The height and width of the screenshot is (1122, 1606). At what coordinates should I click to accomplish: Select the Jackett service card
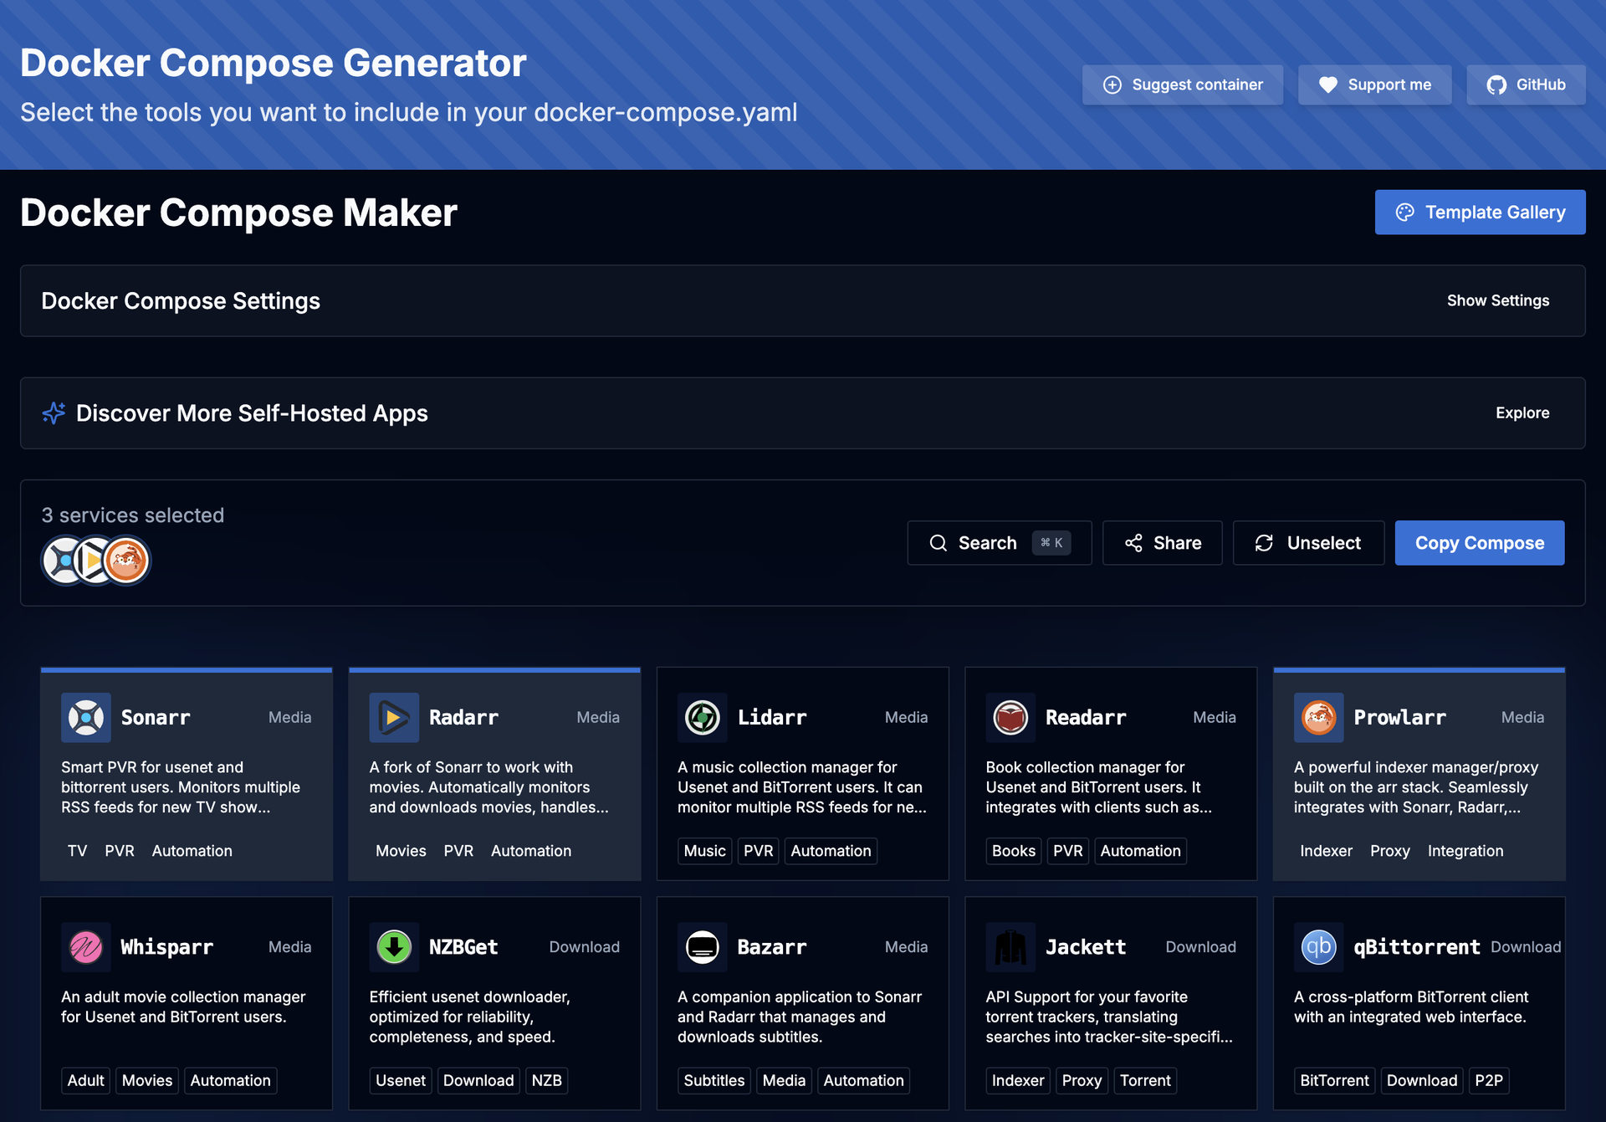coord(1111,1003)
